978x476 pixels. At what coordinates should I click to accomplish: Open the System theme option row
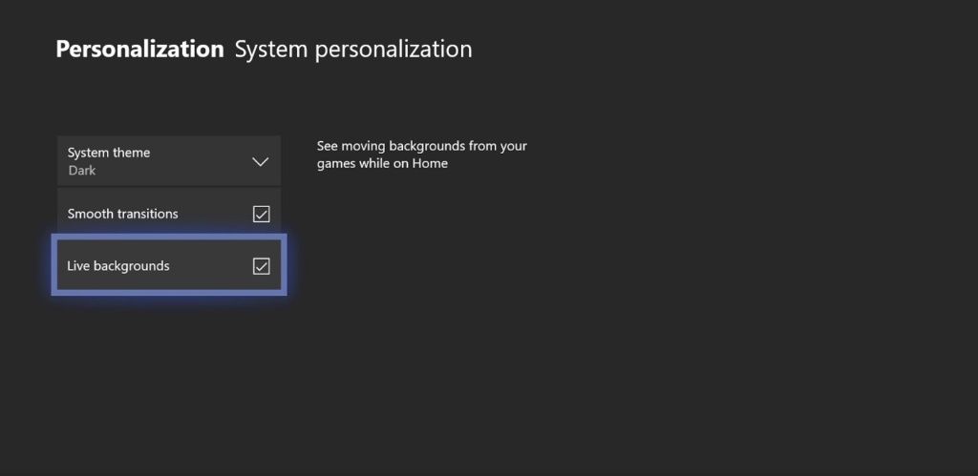click(x=168, y=161)
